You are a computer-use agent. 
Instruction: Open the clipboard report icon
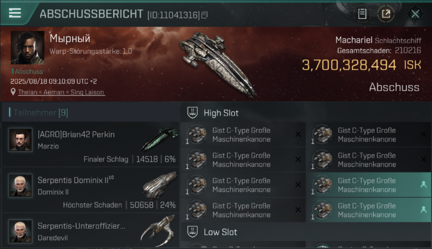click(x=362, y=14)
